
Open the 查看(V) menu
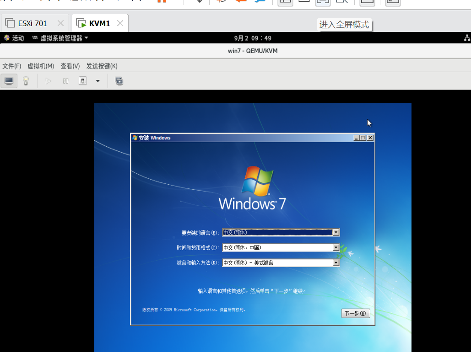click(x=70, y=66)
